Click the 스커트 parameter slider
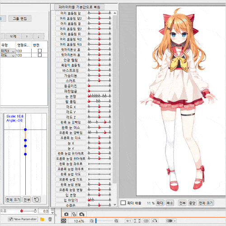 (99, 80)
